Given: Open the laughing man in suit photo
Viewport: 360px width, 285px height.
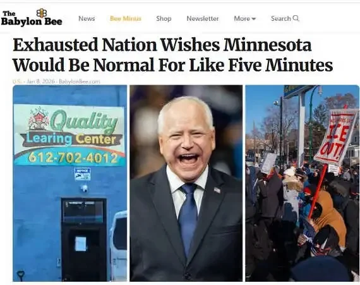Looking at the screenshot, I should click(x=186, y=183).
